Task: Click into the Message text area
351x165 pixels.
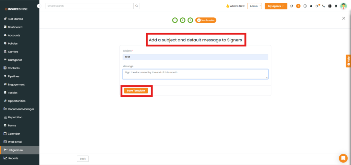Action: pos(195,74)
